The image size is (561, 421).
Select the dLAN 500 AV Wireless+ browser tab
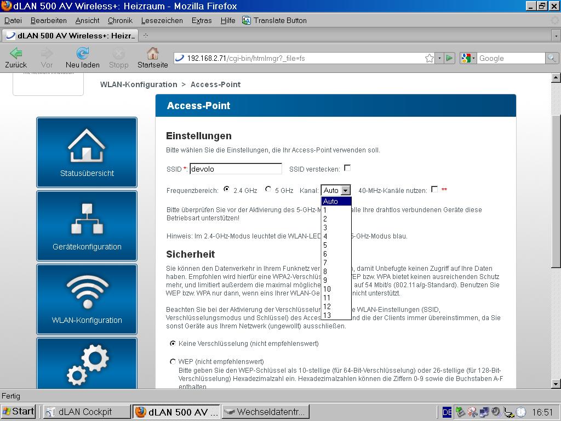[71, 36]
